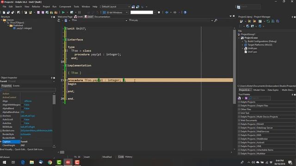Switch to the Model View tab
The height and width of the screenshot is (166, 296).
(259, 90)
